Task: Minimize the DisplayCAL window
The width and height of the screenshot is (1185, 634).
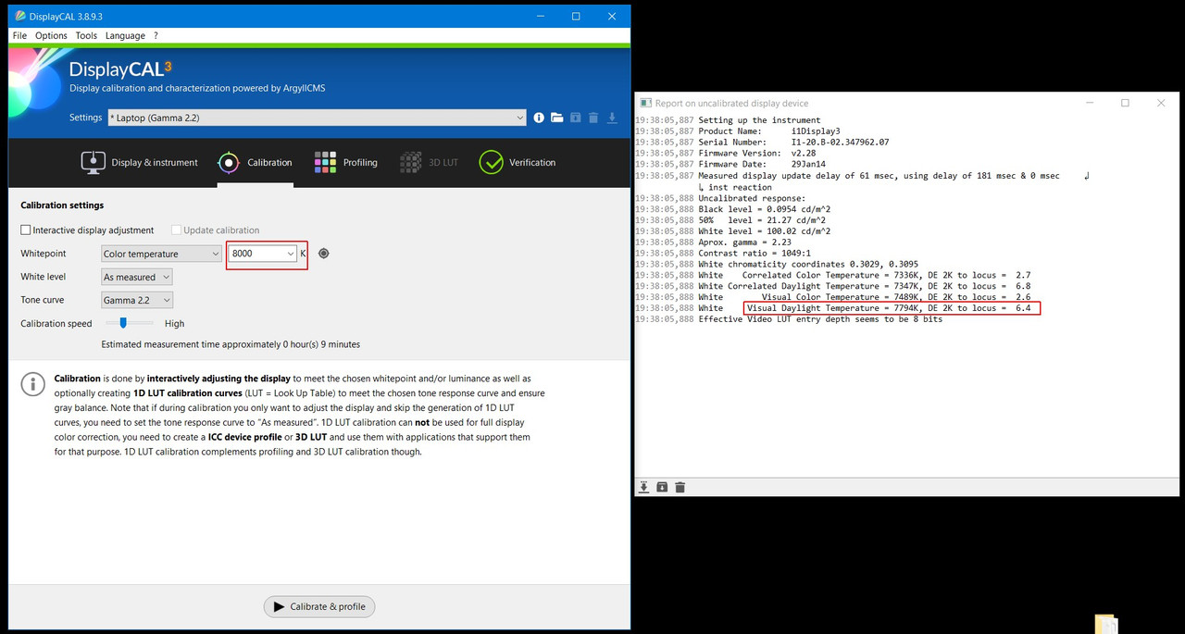Action: 539,16
